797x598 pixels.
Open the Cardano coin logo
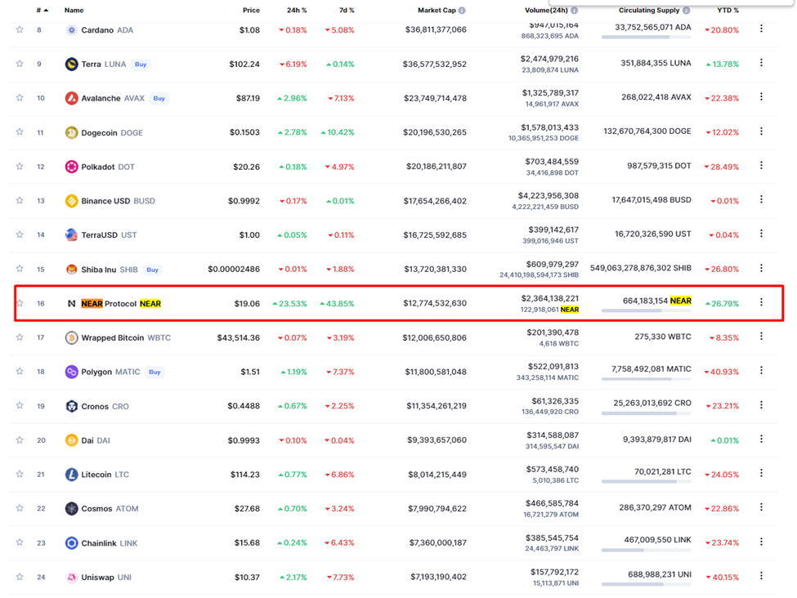(x=72, y=30)
